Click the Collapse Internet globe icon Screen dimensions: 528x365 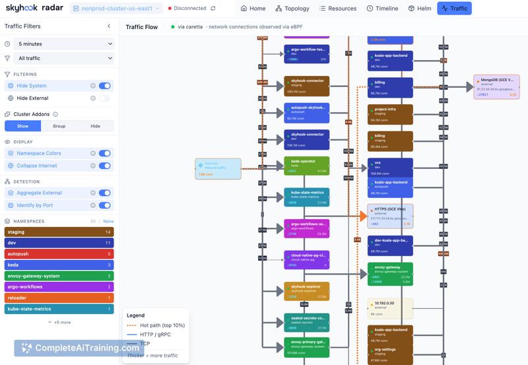coord(11,166)
